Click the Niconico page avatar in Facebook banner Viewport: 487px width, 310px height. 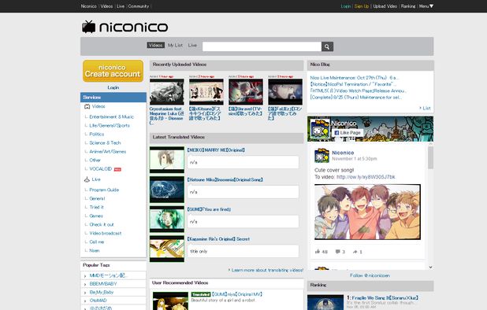(320, 128)
